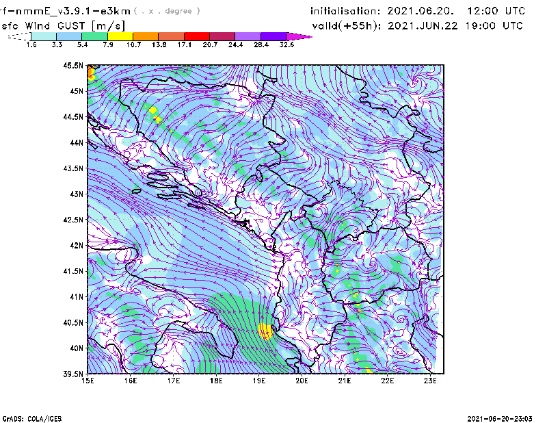Click the dashed white arrow end of the colorbar
The width and height of the screenshot is (547, 423).
point(19,36)
